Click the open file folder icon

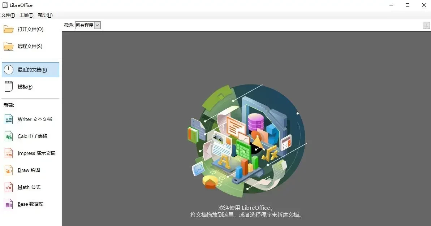coord(9,29)
